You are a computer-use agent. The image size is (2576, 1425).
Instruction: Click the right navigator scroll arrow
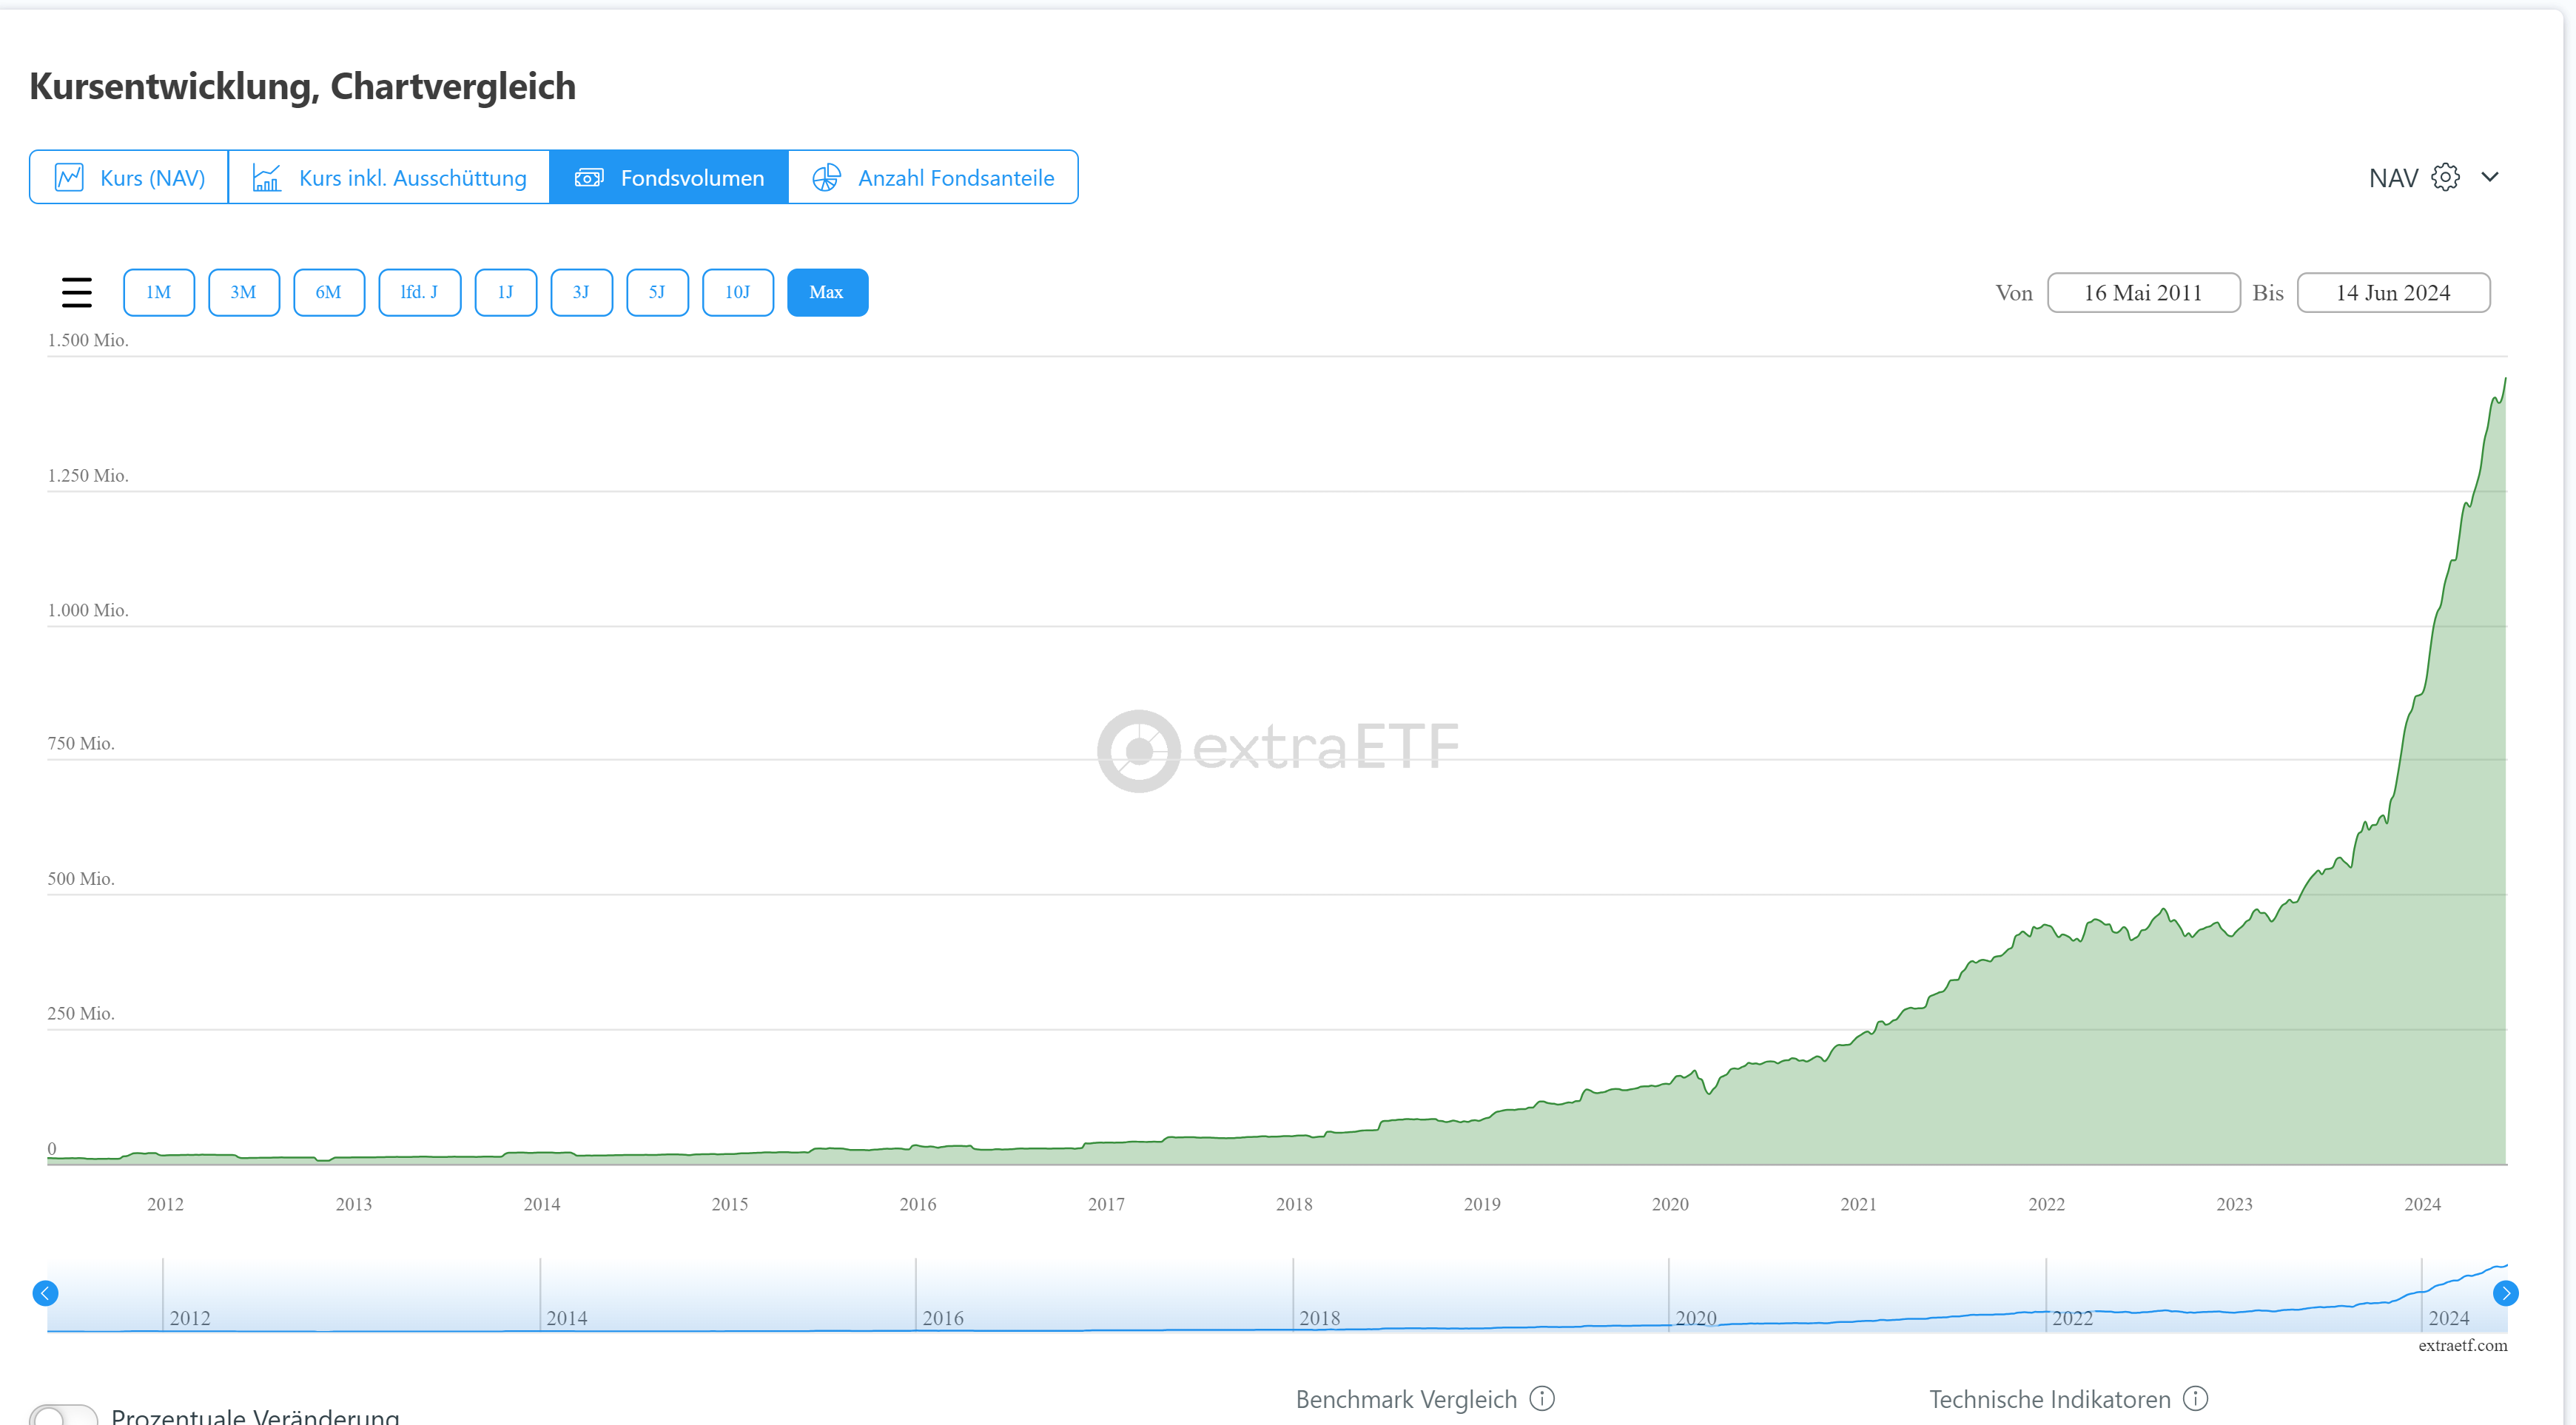pyautogui.click(x=2505, y=1293)
